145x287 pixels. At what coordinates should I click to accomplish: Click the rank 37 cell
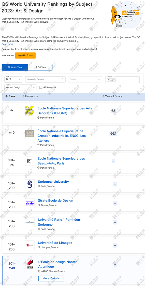pyautogui.click(x=11, y=110)
